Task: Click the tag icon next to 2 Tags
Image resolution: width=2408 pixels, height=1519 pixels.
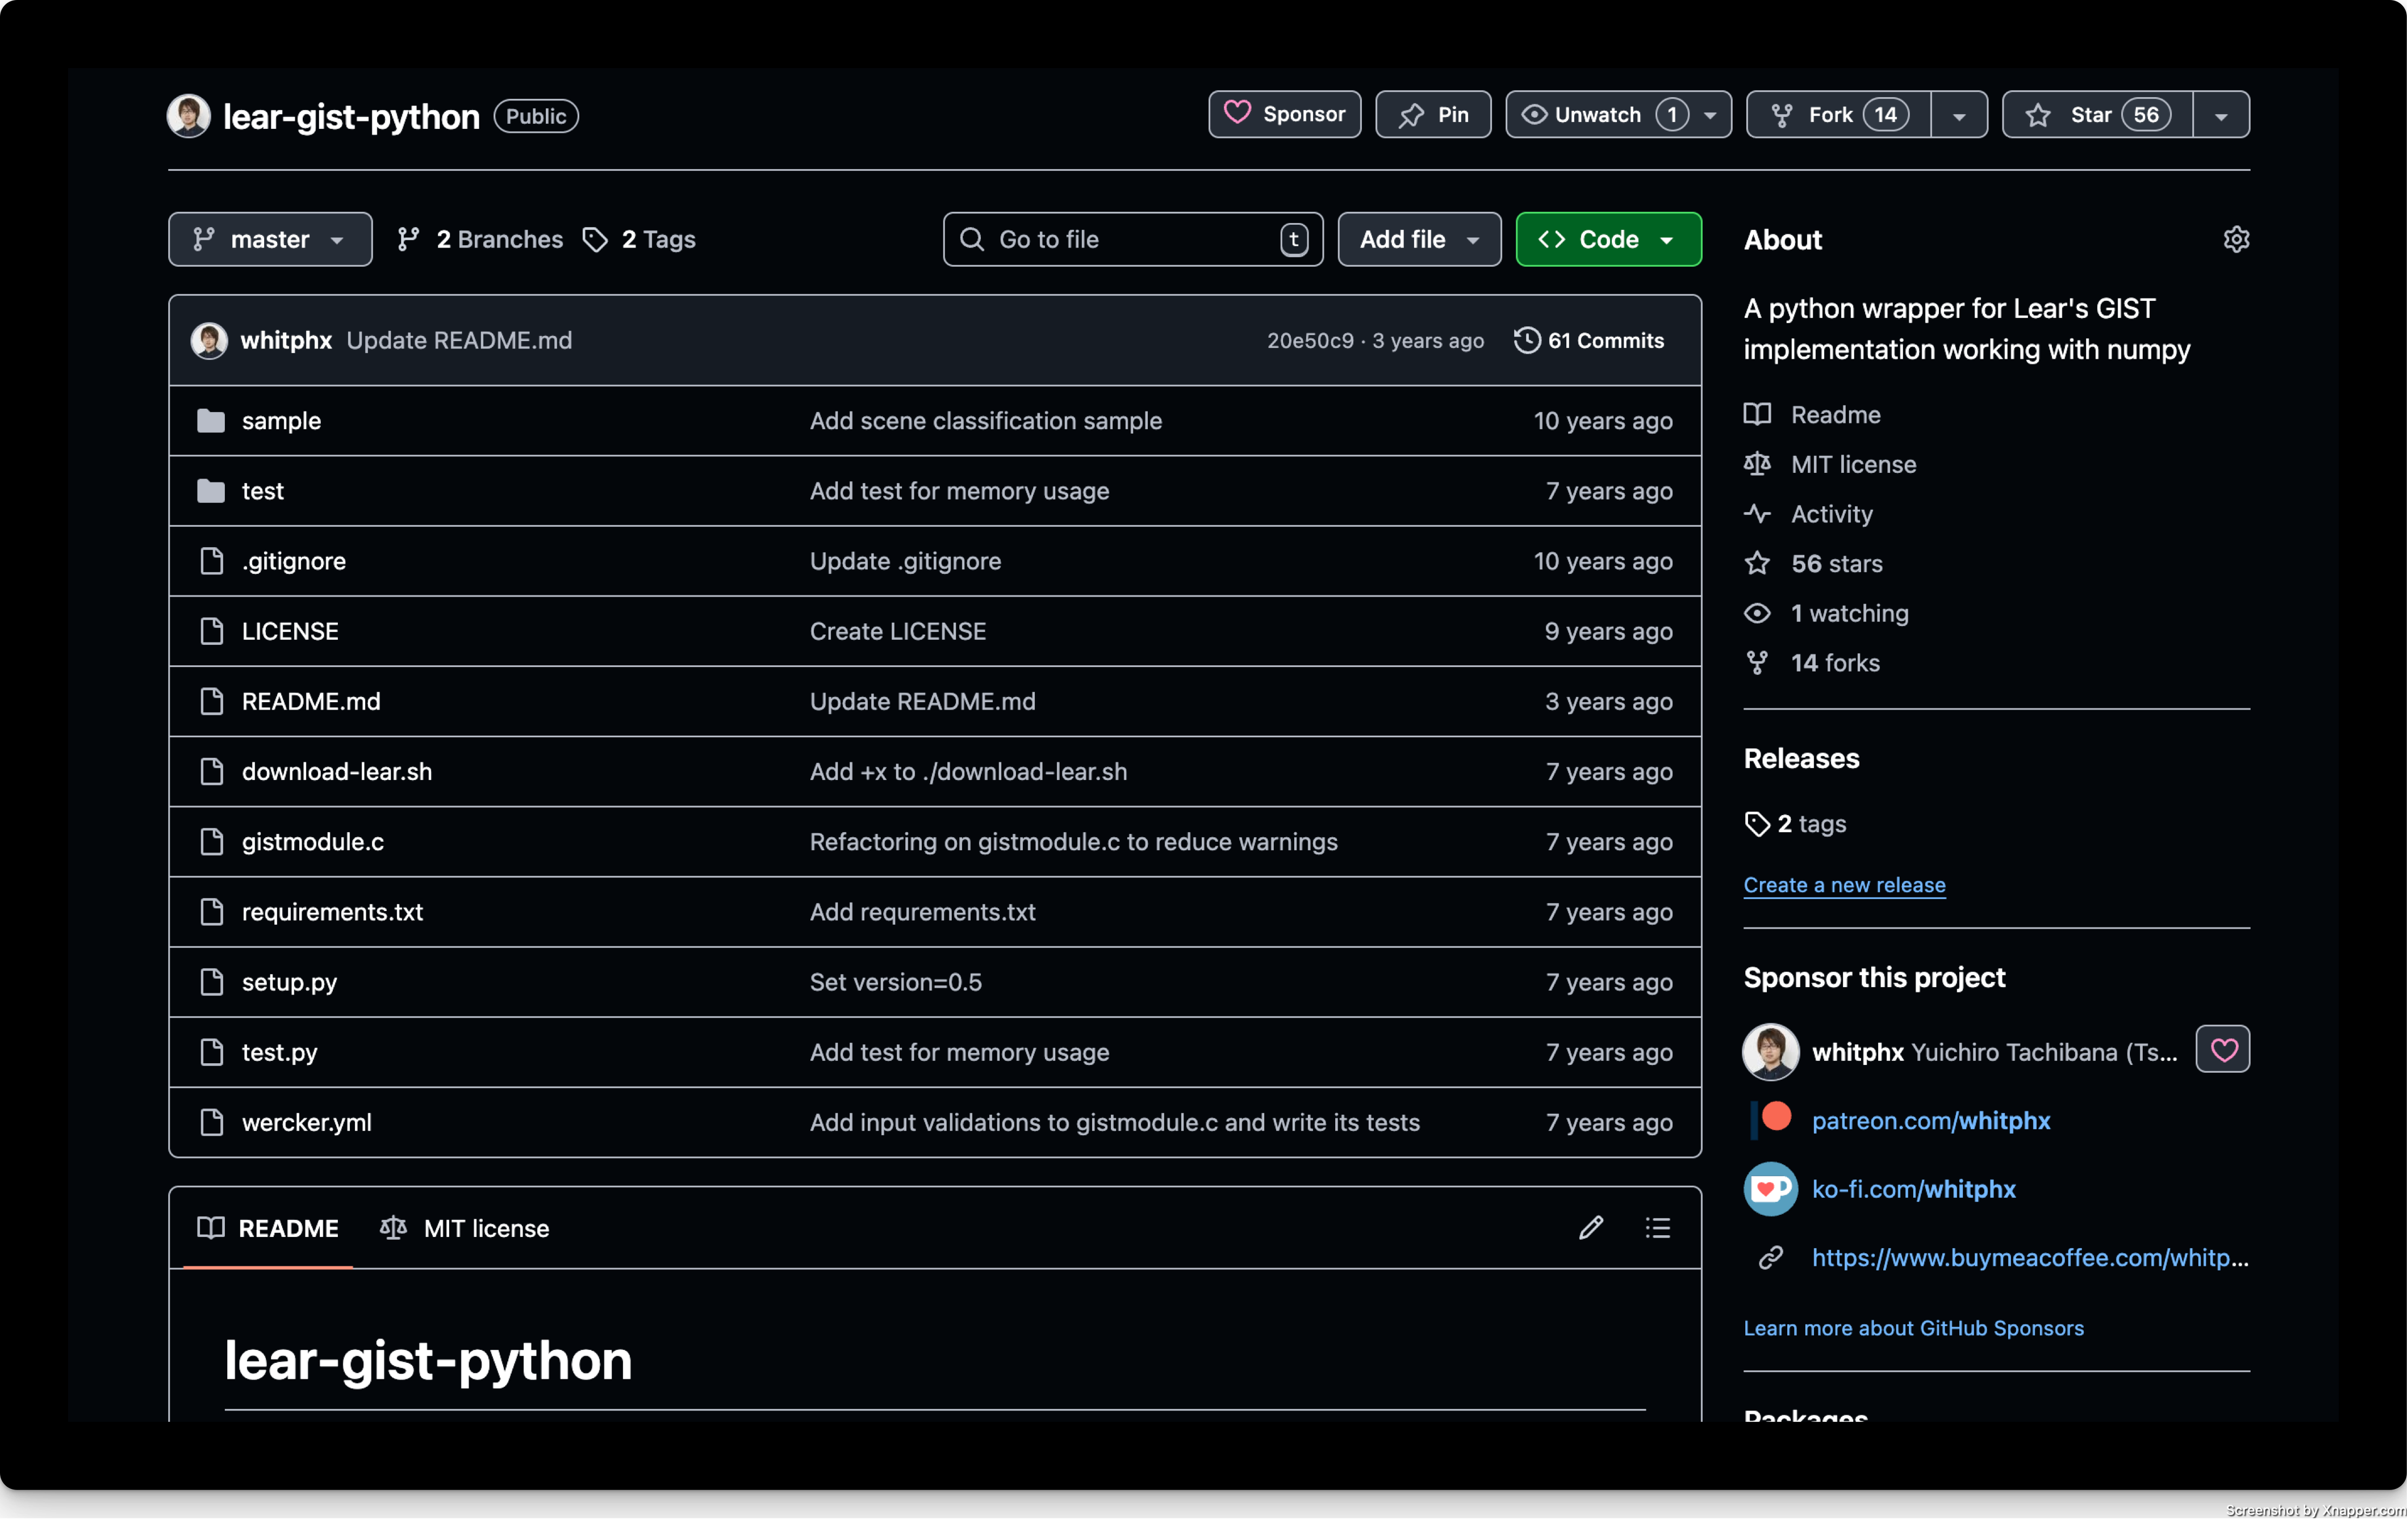Action: click(595, 240)
